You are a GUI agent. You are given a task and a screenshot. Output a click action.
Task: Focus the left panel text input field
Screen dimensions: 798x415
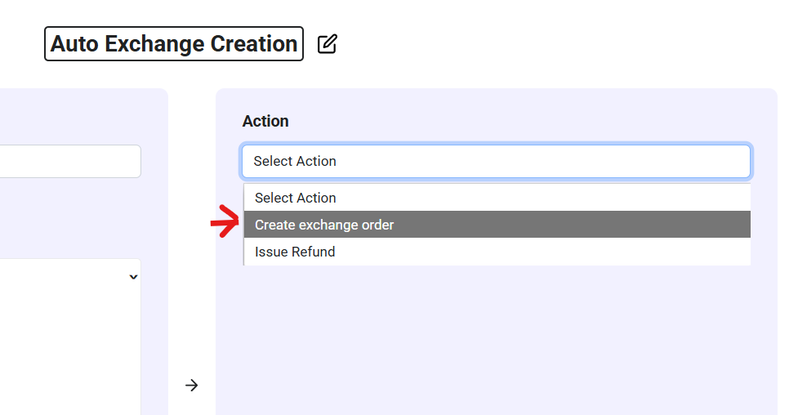click(x=69, y=162)
